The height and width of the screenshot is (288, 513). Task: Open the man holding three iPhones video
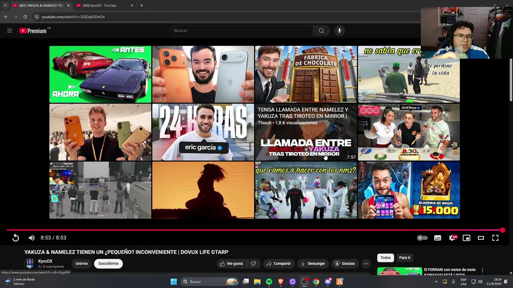pos(100,132)
